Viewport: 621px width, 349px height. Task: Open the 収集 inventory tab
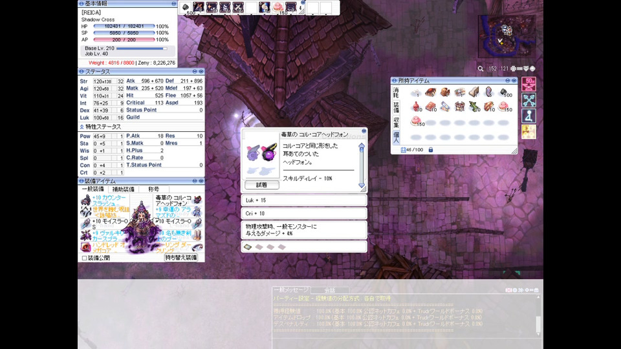point(396,122)
